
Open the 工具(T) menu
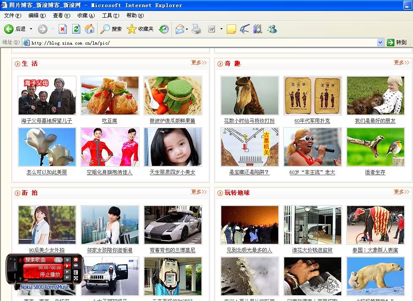(111, 16)
